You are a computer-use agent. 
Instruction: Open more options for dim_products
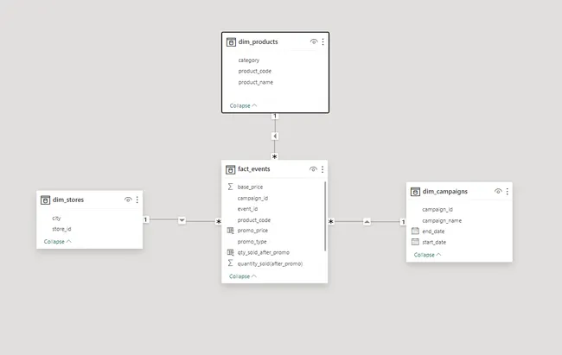tap(323, 42)
